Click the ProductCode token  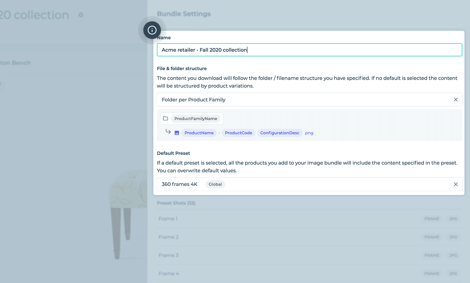[238, 133]
